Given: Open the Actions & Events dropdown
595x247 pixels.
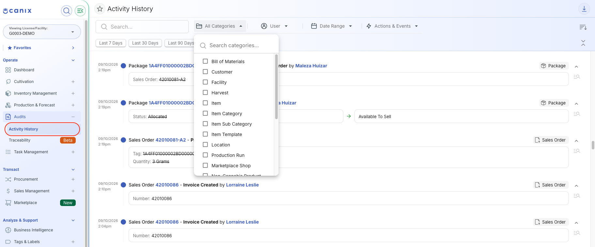Looking at the screenshot, I should (x=392, y=26).
